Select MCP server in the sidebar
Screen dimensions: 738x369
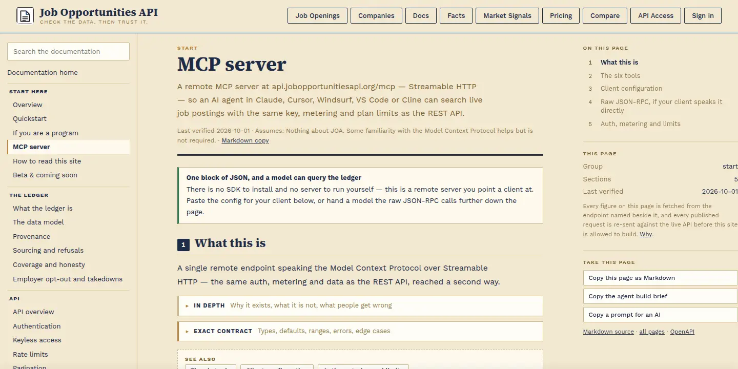(x=69, y=147)
